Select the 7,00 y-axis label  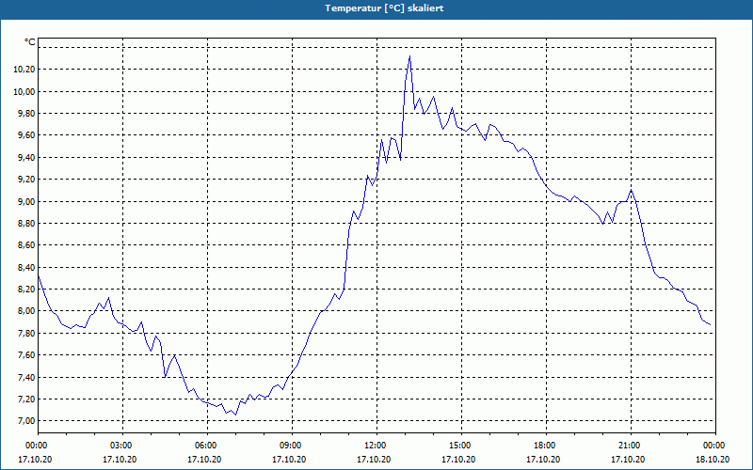point(26,421)
